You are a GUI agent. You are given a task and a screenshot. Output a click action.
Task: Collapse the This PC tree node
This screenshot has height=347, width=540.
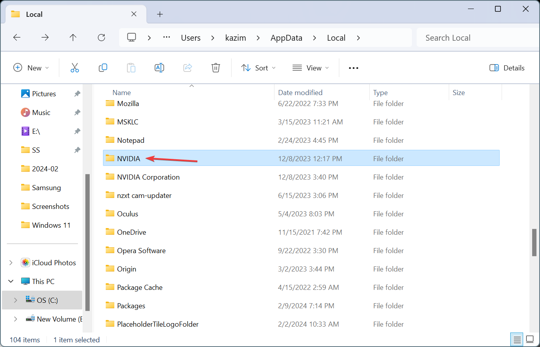point(11,281)
